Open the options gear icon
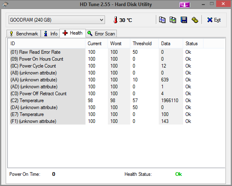 tap(195, 20)
